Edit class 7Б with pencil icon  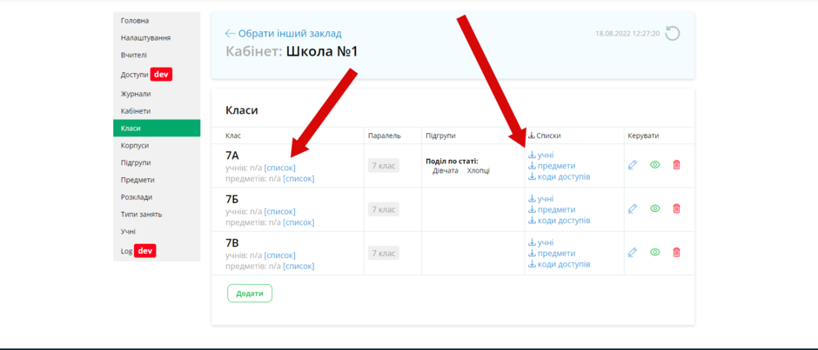[633, 208]
